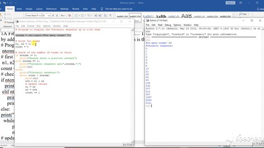Viewport: 264px width, 148px height.
Task: Open the Home ribbon tab
Action: [10, 9]
